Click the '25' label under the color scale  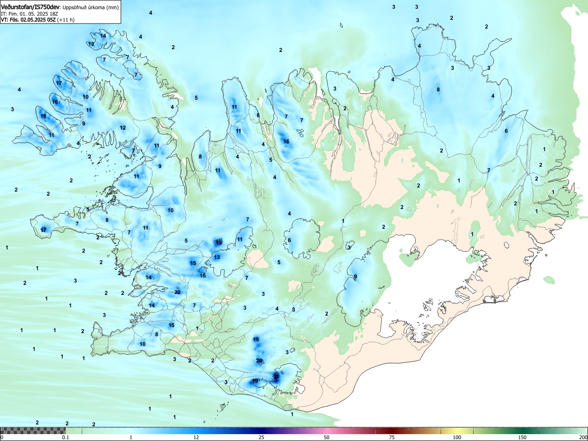(261, 437)
